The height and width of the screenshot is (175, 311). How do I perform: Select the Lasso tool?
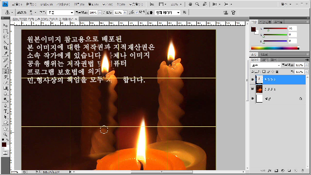5,37
